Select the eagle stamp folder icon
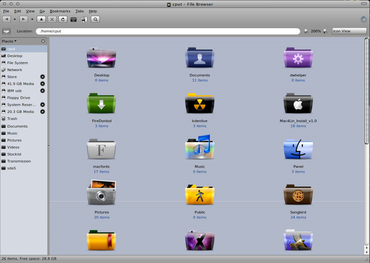Screen dimensions: 370x263 (x=298, y=240)
